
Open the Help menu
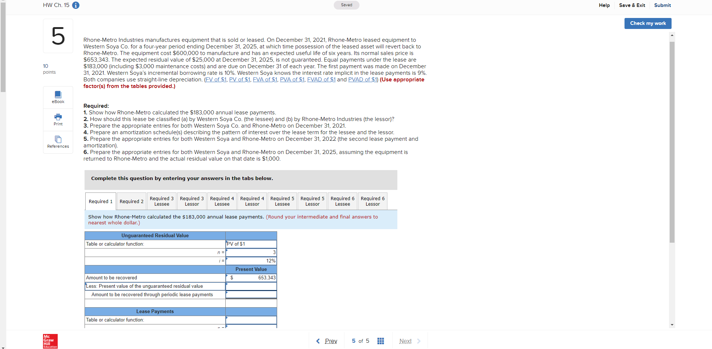tap(604, 5)
